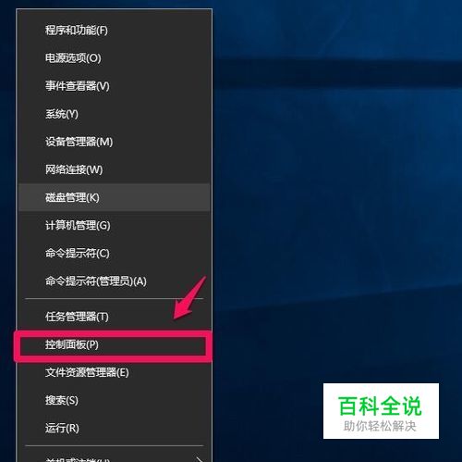
Task: Select 电源选项(O) menu entry
Action: 114,58
